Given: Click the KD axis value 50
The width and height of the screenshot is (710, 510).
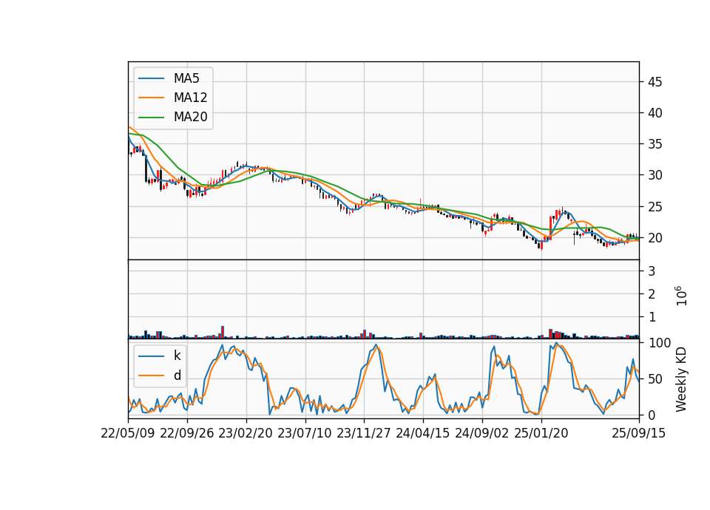Looking at the screenshot, I should click(x=656, y=379).
